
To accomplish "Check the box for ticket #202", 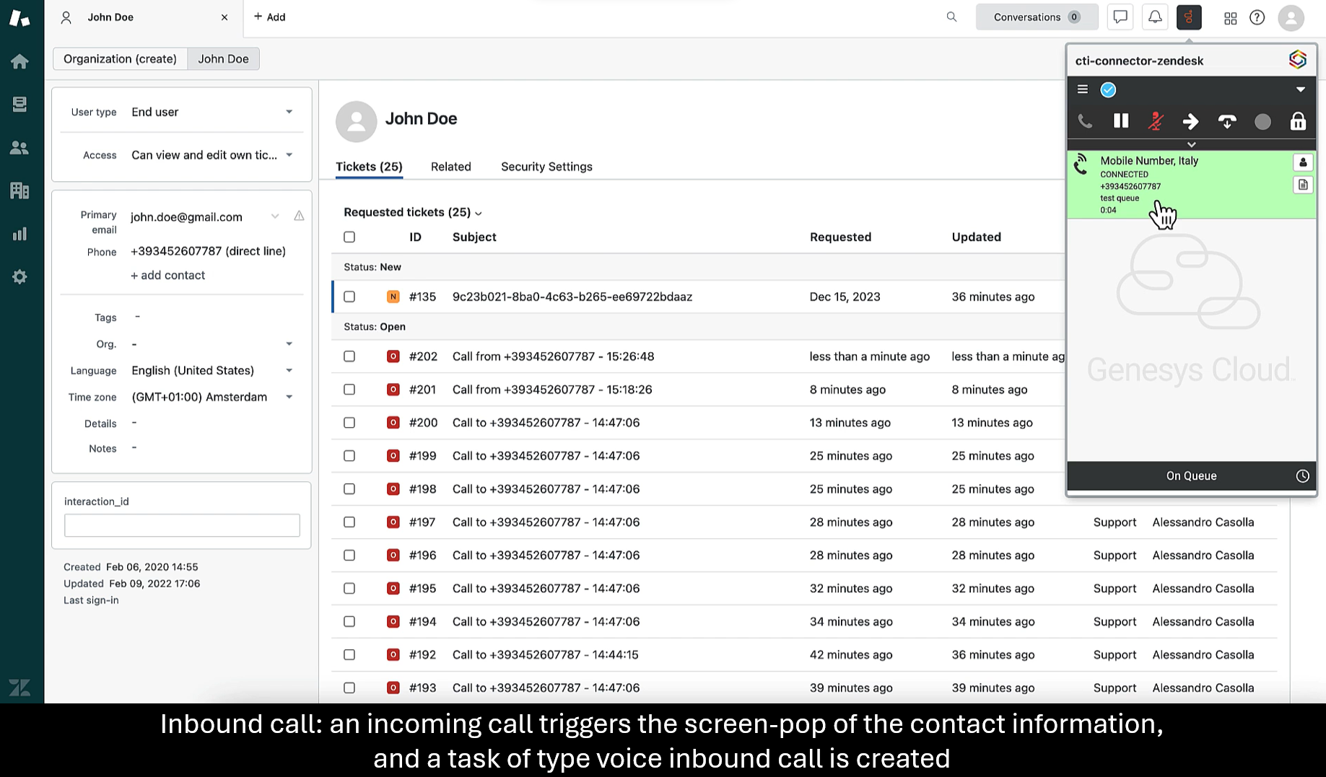I will click(349, 356).
